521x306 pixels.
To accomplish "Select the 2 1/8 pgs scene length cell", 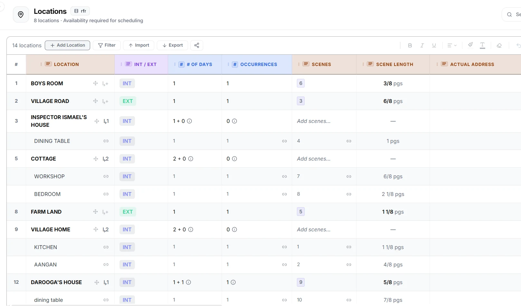I will click(393, 194).
